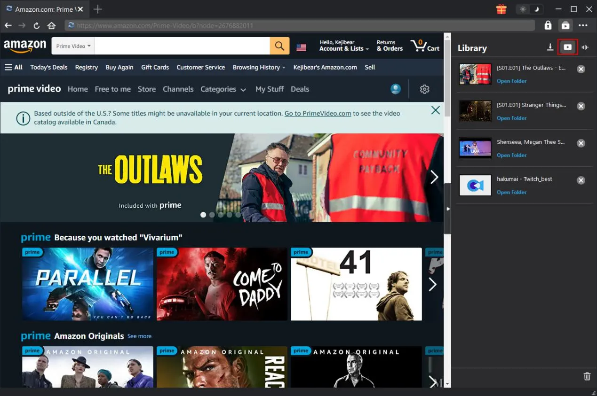This screenshot has height=396, width=597.
Task: Open the Downloading tasks panel
Action: pos(550,47)
